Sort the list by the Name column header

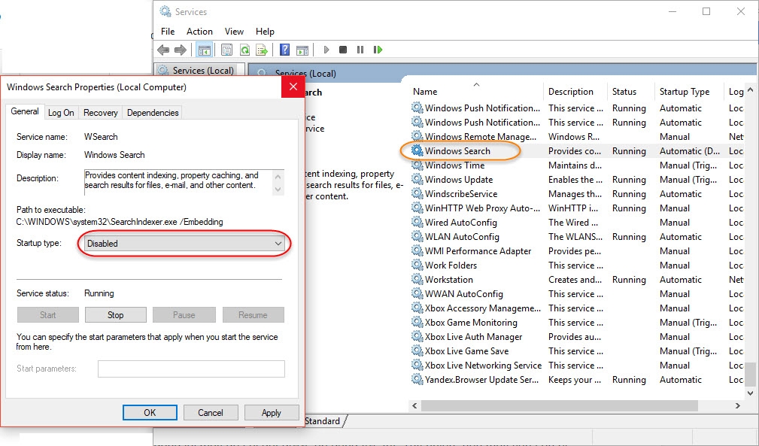tap(425, 92)
